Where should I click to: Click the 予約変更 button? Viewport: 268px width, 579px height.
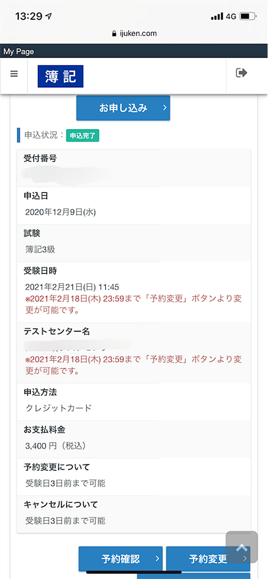coord(208,558)
